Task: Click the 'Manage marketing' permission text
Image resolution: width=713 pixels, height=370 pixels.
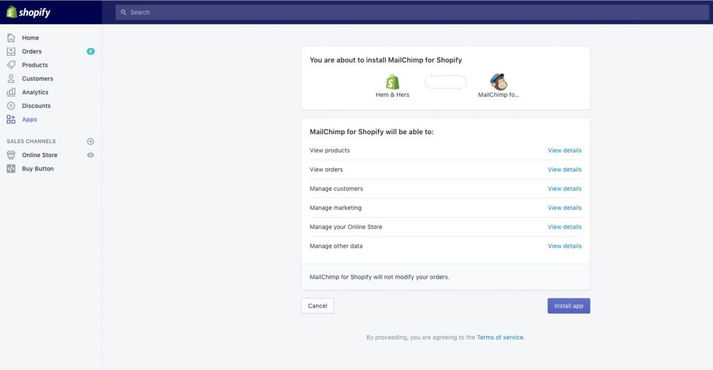Action: pos(336,207)
